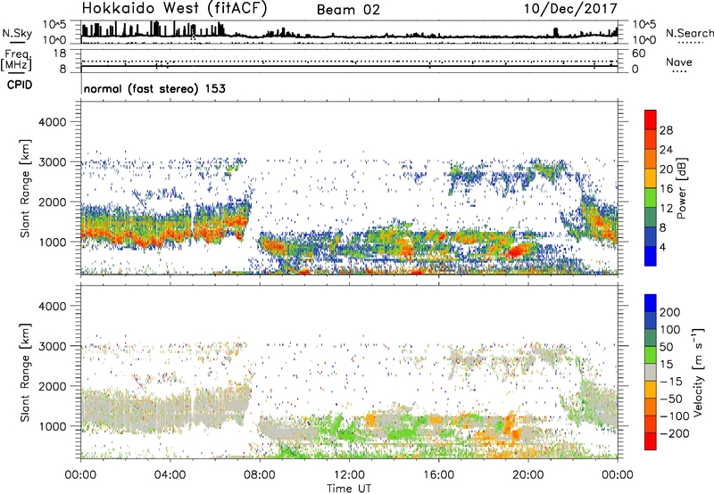
Task: Click the 'Slant Range [km]' label of the power panel
Action: point(25,188)
